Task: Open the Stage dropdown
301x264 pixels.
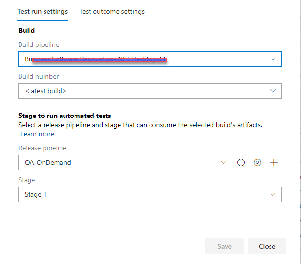Action: point(150,194)
